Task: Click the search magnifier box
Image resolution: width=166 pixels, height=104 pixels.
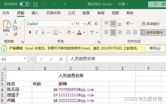Action: coord(157,4)
